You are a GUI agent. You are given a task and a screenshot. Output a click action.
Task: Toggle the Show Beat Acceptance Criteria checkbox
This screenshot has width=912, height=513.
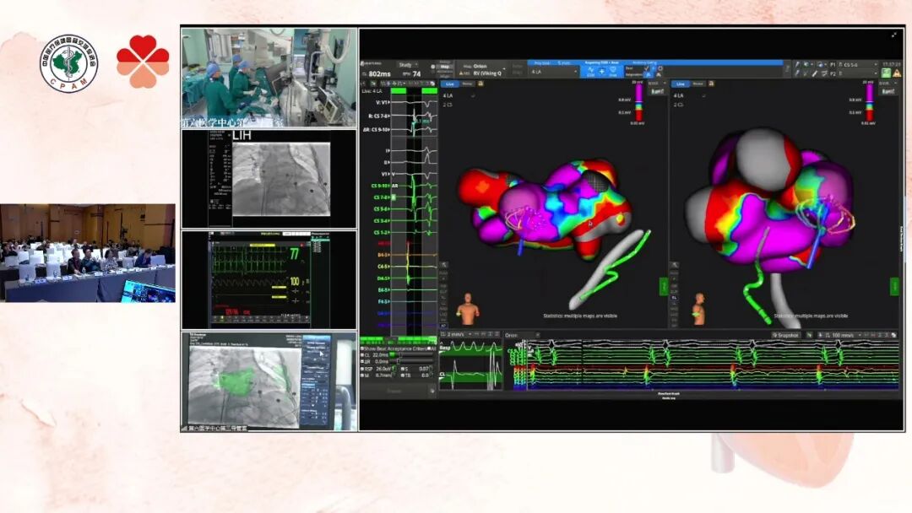pos(363,348)
